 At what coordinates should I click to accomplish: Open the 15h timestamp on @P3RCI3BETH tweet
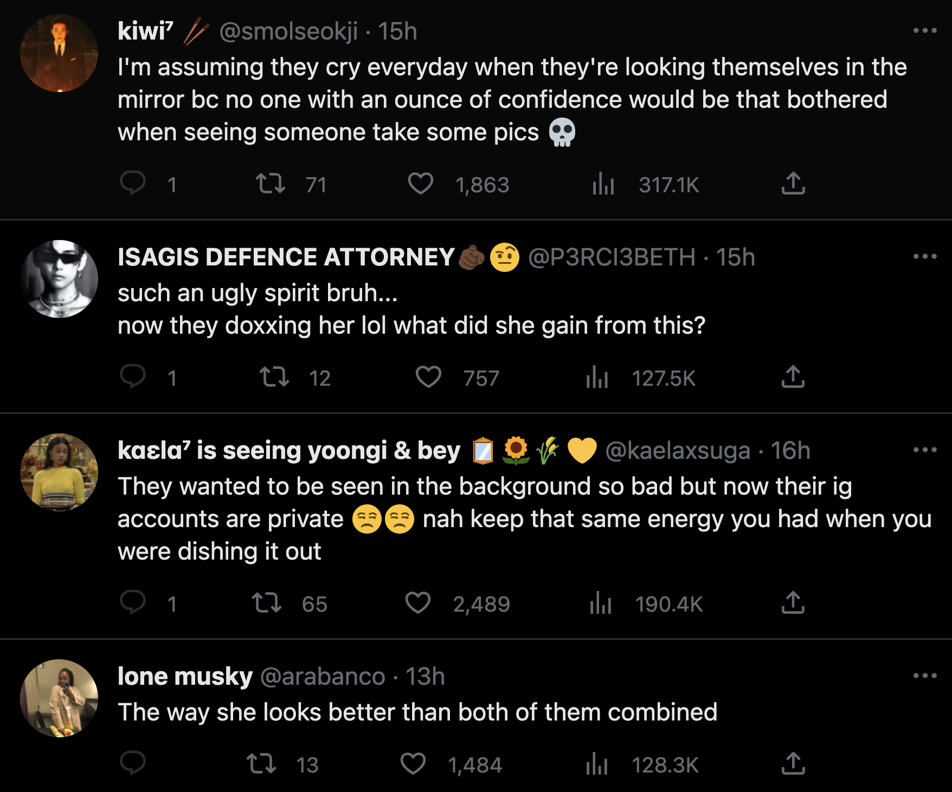pyautogui.click(x=735, y=257)
